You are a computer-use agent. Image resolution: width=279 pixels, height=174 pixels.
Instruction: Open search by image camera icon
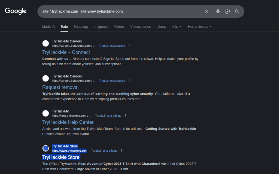click(x=228, y=11)
